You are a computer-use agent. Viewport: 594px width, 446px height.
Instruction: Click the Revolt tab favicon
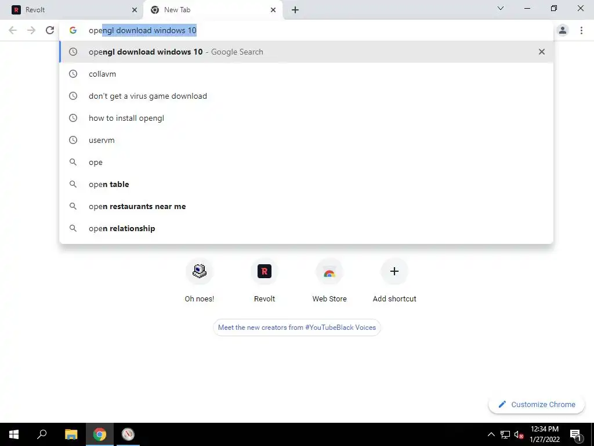(16, 10)
